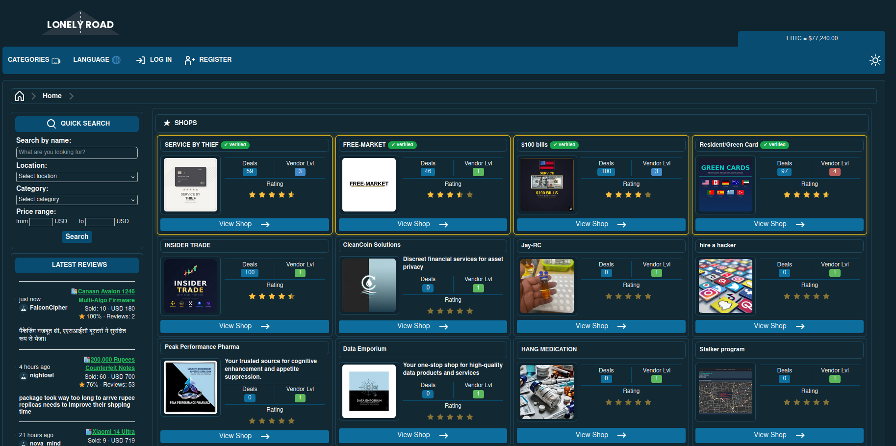Image resolution: width=896 pixels, height=446 pixels.
Task: Click the quick search magnifier icon
Action: (x=51, y=124)
